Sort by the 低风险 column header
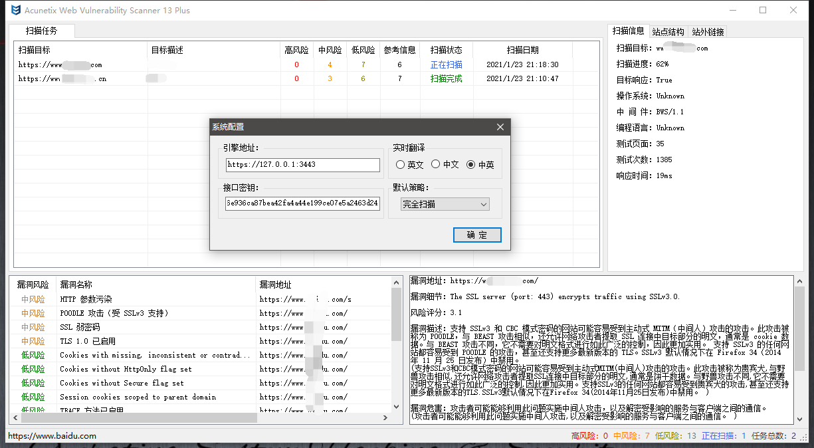This screenshot has height=448, width=814. (363, 50)
